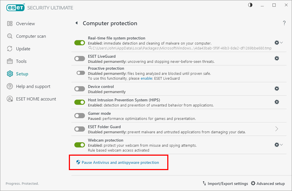Open the Computer scan section
Viewport: 292px width, 191px height.
[31, 36]
